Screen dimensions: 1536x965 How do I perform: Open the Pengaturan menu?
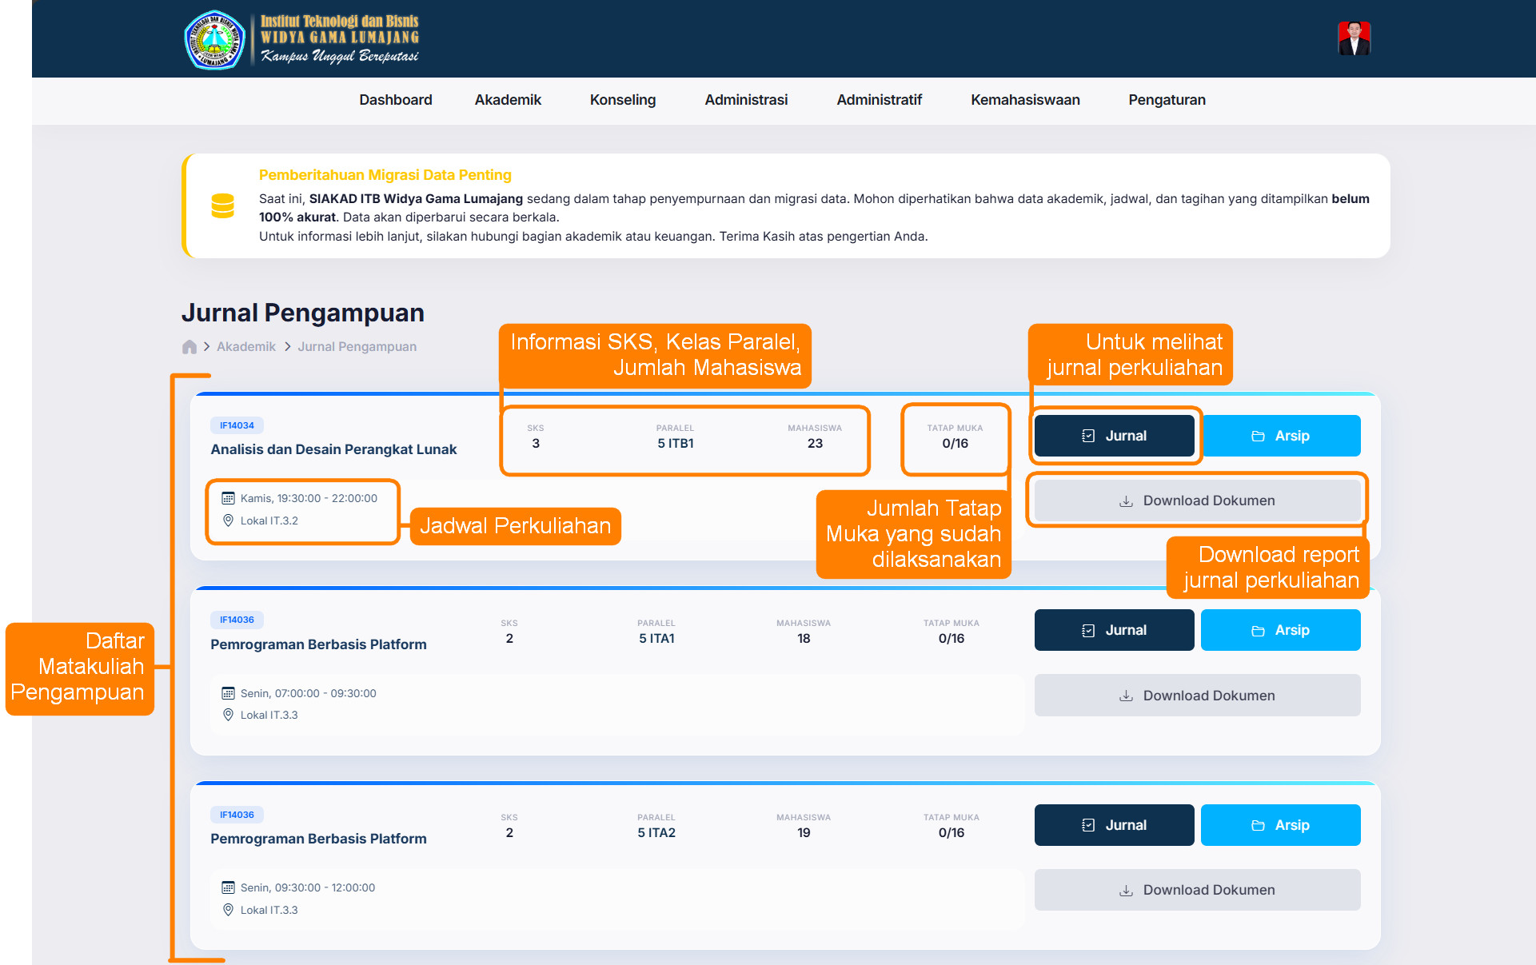[x=1167, y=100]
